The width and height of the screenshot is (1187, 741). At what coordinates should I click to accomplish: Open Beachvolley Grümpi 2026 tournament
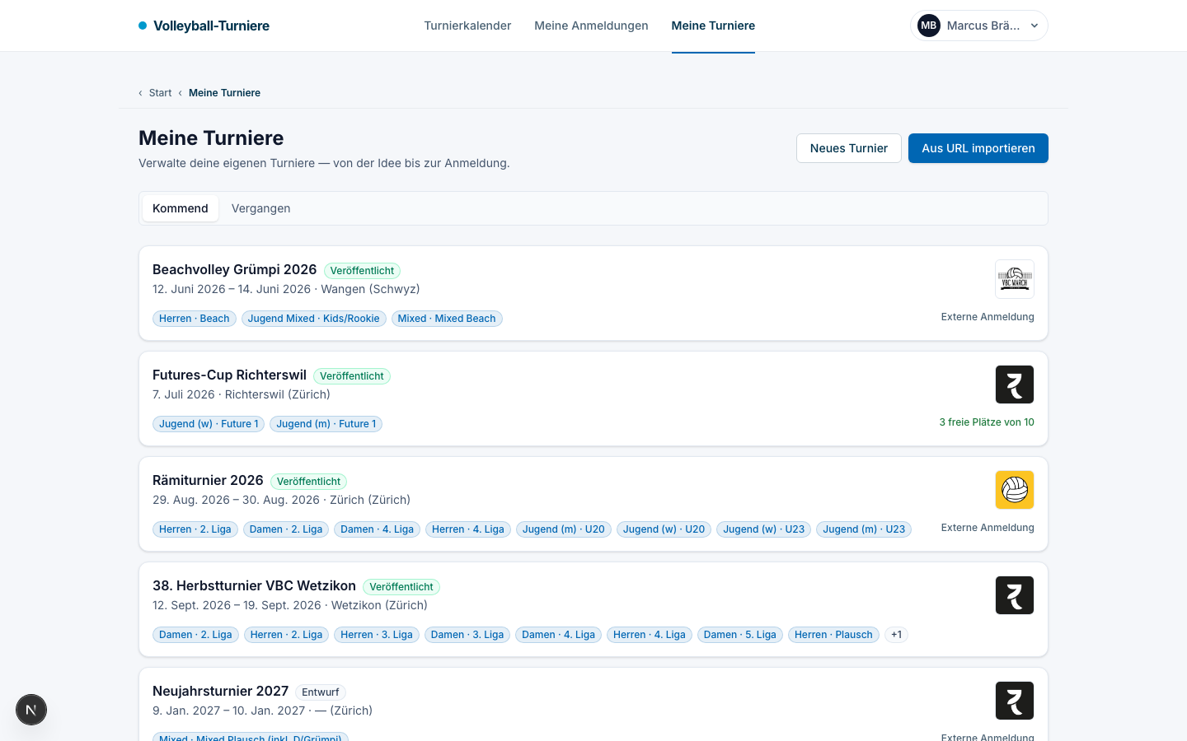(234, 269)
